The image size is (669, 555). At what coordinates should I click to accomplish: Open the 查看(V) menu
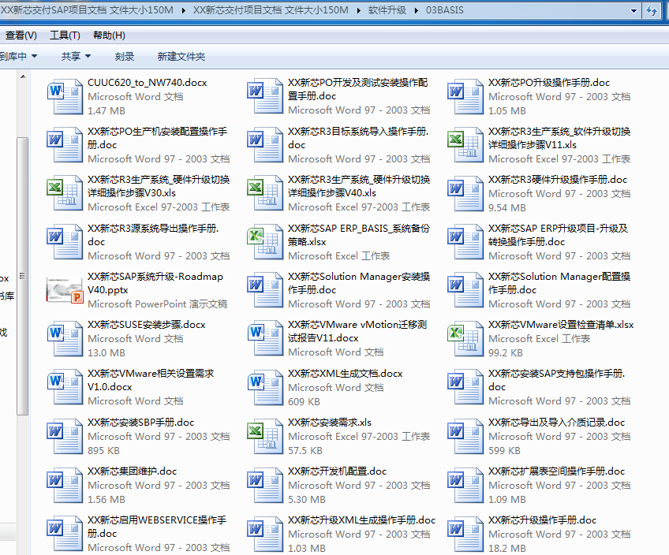pos(21,35)
